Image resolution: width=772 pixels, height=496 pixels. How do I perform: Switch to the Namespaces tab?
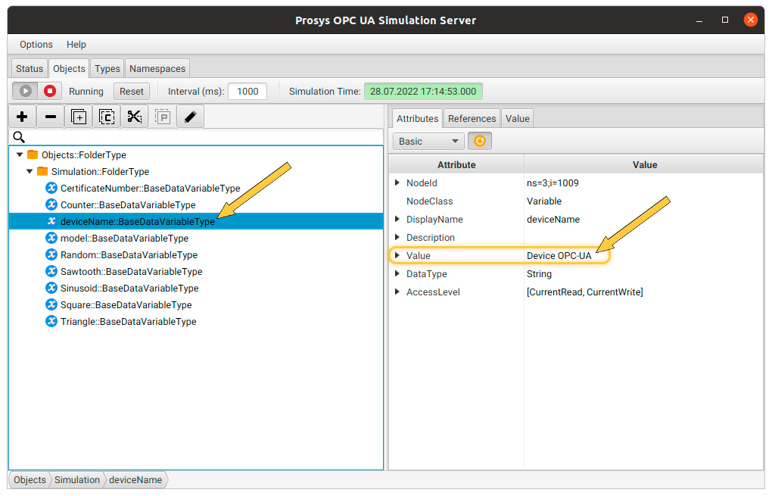[x=157, y=68]
